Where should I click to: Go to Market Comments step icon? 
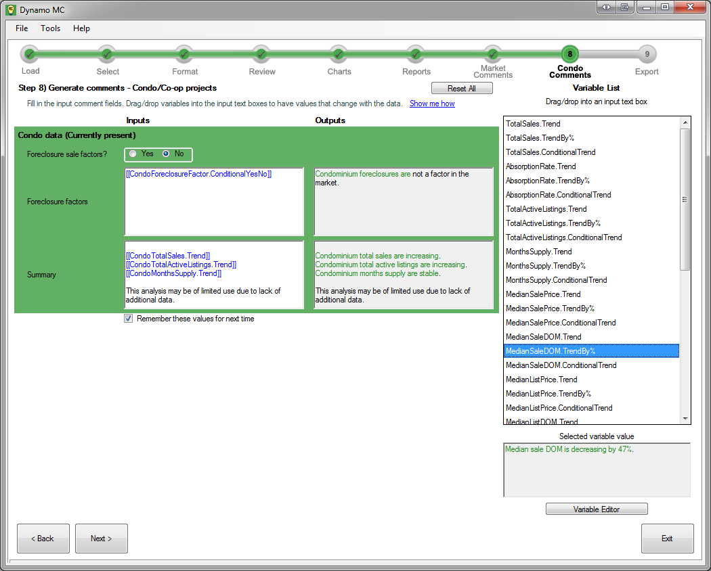pyautogui.click(x=493, y=54)
